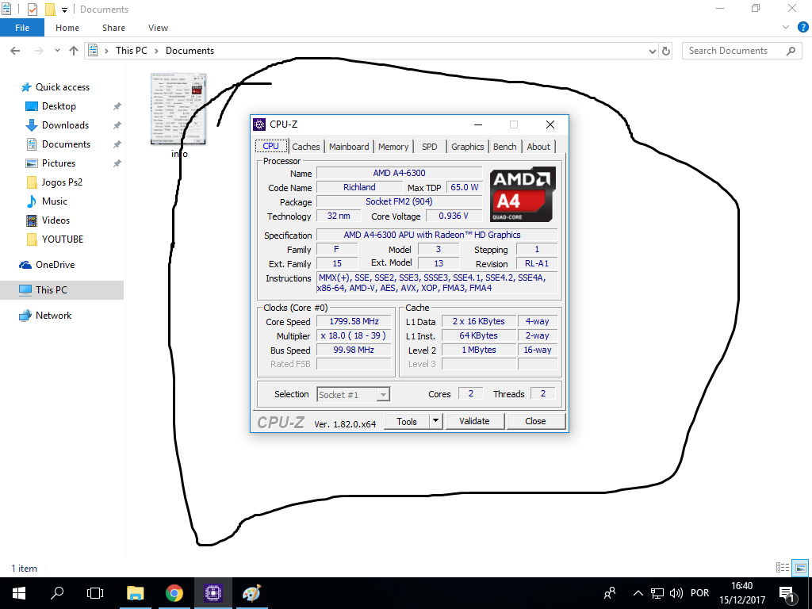Open Explorer help question mark
The width and height of the screenshot is (812, 609).
click(x=803, y=28)
